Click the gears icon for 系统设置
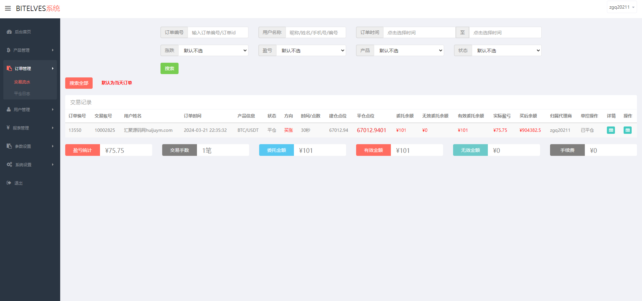This screenshot has width=642, height=301. [x=9, y=165]
